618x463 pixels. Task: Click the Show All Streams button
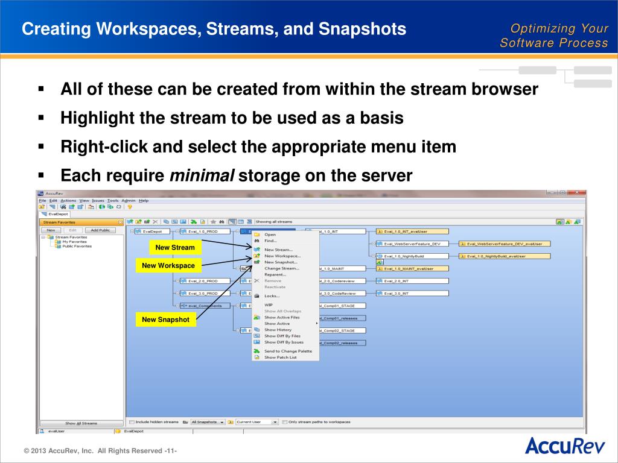[81, 423]
